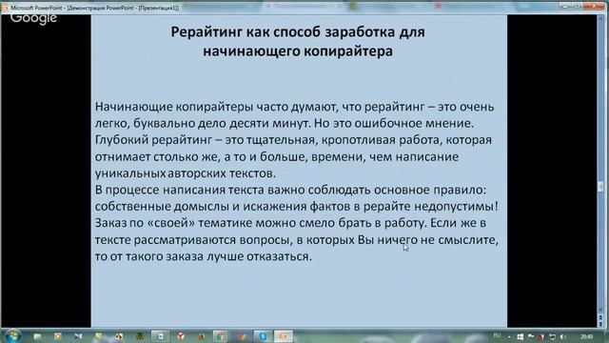
Task: Click the line 'уникальных авторских текстов.'
Action: (186, 173)
